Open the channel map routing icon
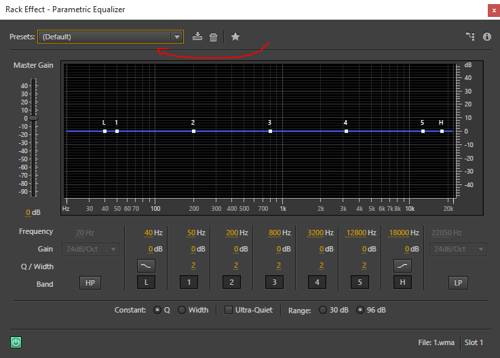The image size is (500, 358). pos(470,37)
